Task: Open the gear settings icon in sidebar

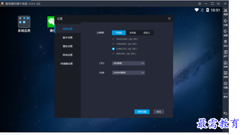Action: (226, 83)
